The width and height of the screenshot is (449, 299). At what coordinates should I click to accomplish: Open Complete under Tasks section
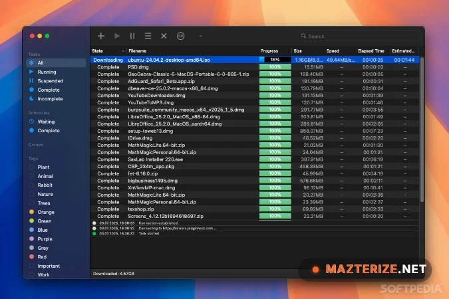[56, 90]
